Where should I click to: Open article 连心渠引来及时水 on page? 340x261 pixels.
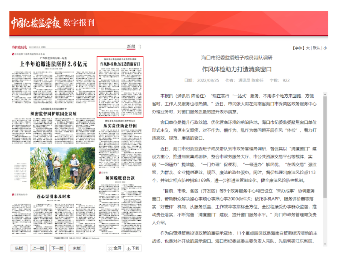[x=53, y=197]
